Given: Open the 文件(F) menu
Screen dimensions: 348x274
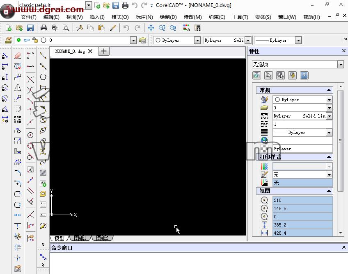Looking at the screenshot, I should pyautogui.click(x=29, y=17).
